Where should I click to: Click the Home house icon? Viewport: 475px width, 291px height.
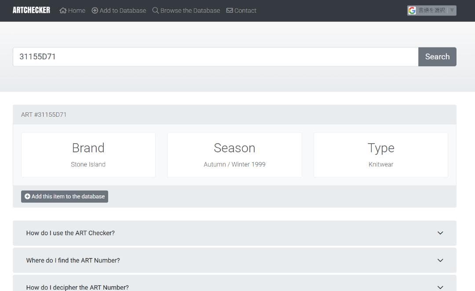coord(63,11)
